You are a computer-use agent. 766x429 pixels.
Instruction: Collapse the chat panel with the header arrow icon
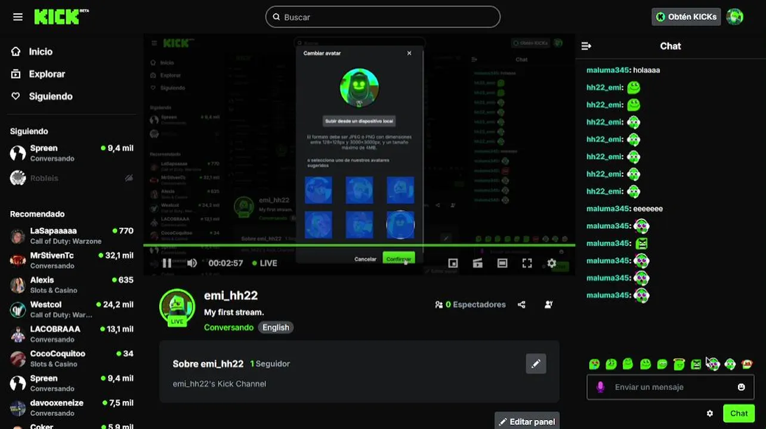[586, 46]
